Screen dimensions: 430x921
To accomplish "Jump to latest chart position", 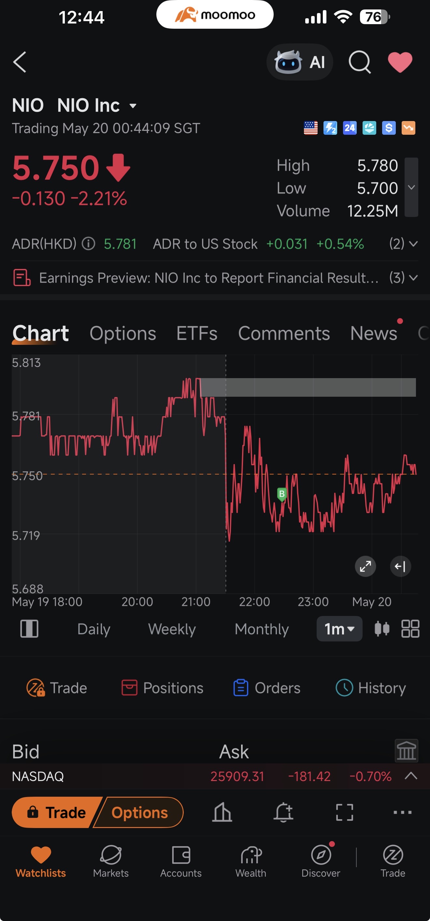I will [400, 566].
